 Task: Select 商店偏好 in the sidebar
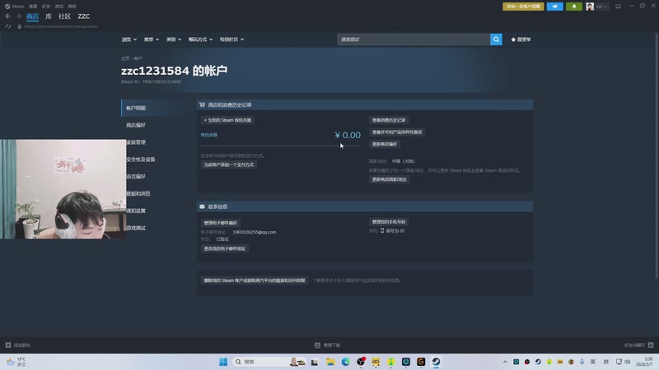pyautogui.click(x=136, y=125)
